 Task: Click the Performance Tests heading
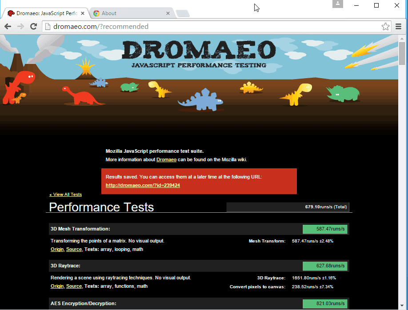click(x=101, y=207)
